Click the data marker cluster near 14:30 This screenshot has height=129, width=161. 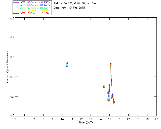point(104,86)
